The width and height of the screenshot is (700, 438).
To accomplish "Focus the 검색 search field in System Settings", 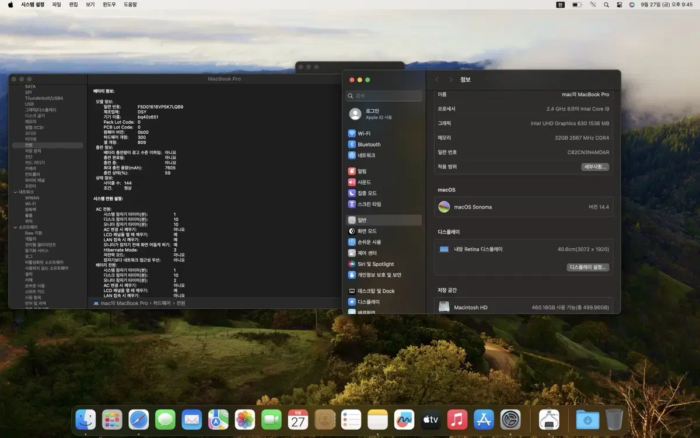I will pos(384,96).
